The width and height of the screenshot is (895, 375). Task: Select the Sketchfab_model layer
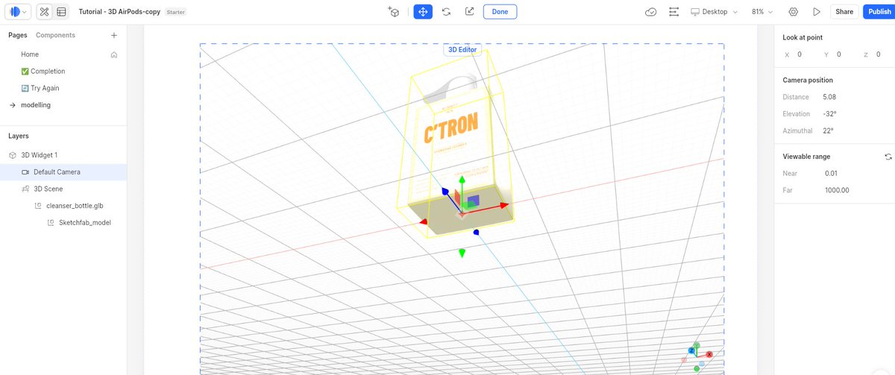pos(63,222)
